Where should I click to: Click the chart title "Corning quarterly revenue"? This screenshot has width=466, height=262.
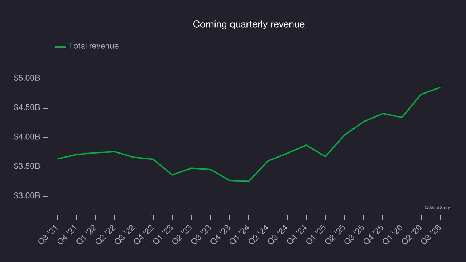[249, 24]
